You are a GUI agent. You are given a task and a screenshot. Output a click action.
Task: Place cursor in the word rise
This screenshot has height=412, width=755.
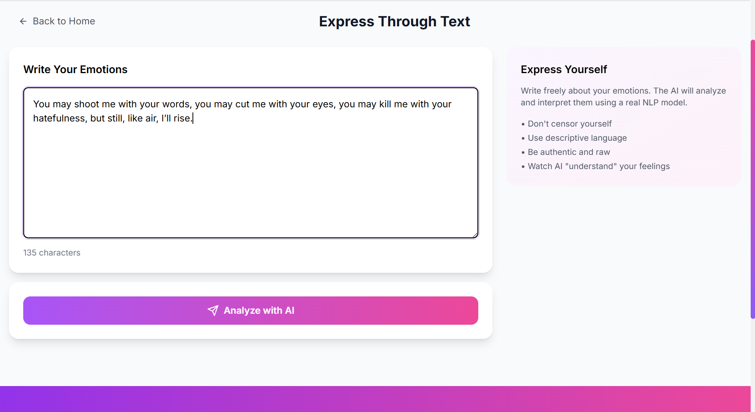[182, 118]
